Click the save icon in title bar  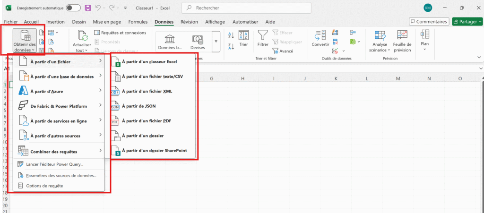[x=87, y=8]
